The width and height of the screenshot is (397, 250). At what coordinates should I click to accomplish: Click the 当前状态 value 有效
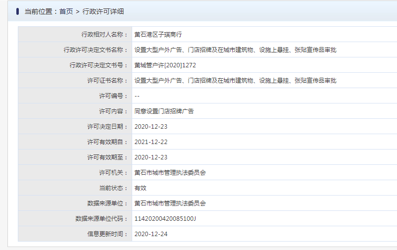pos(140,188)
